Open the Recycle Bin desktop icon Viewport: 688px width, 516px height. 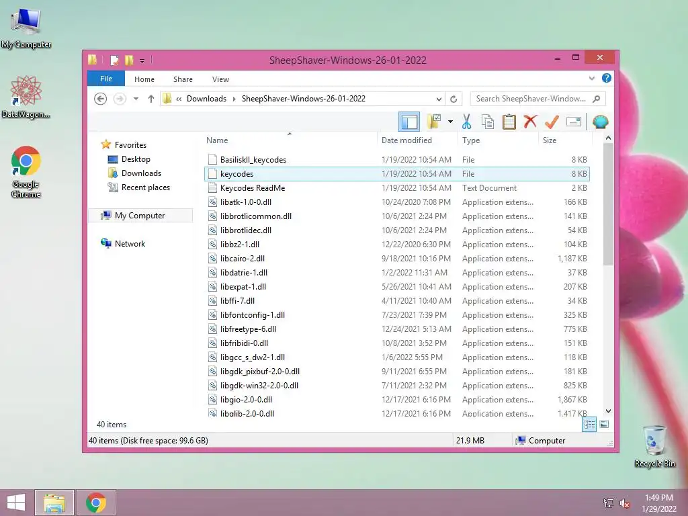click(654, 446)
